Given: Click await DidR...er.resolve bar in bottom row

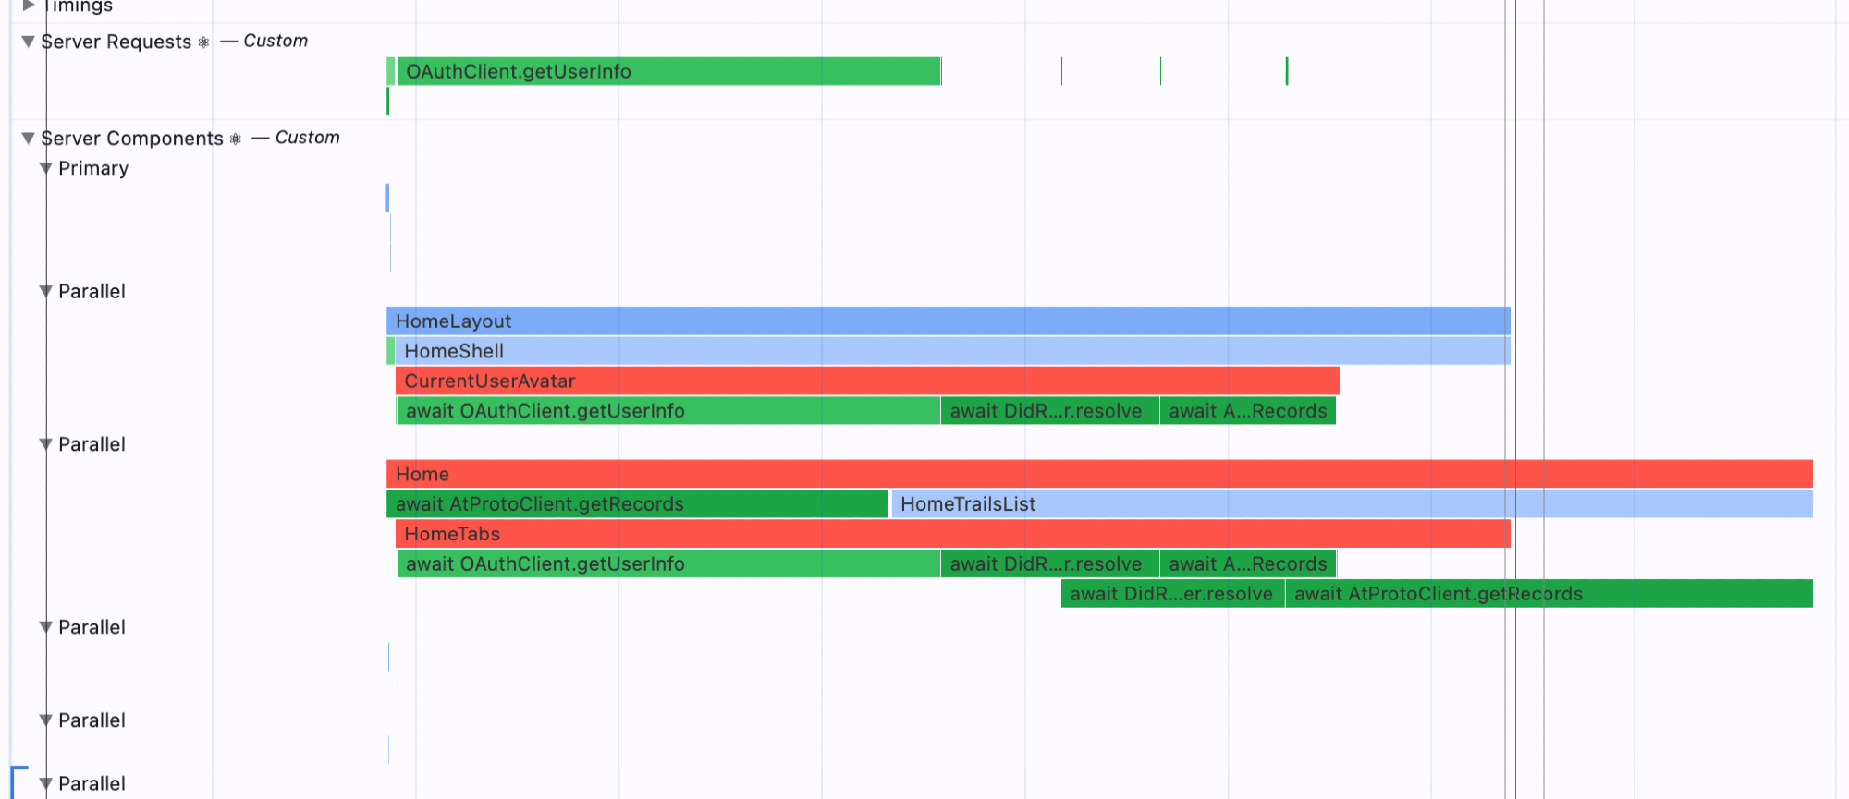Looking at the screenshot, I should pos(1171,594).
